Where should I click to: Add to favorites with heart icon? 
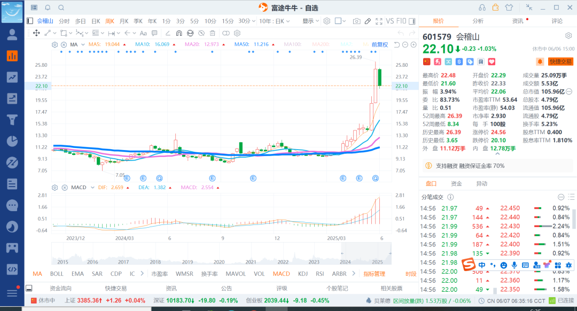[x=492, y=61]
